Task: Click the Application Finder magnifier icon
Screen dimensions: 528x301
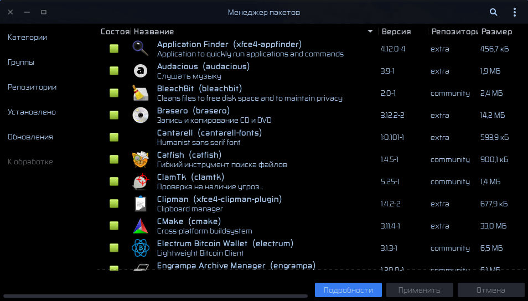Action: (x=141, y=49)
